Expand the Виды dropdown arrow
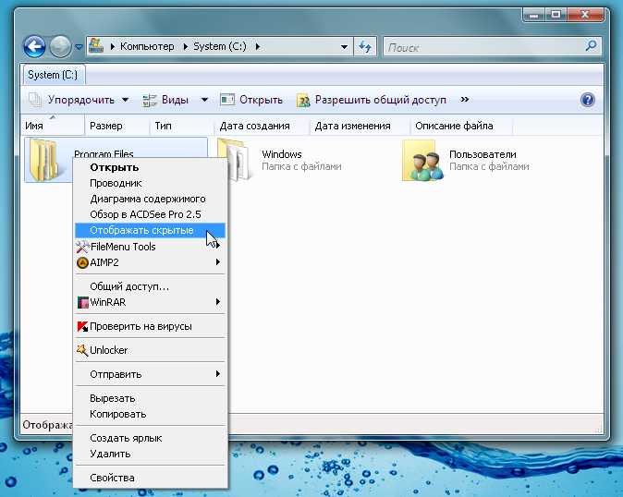623x497 pixels. (204, 100)
